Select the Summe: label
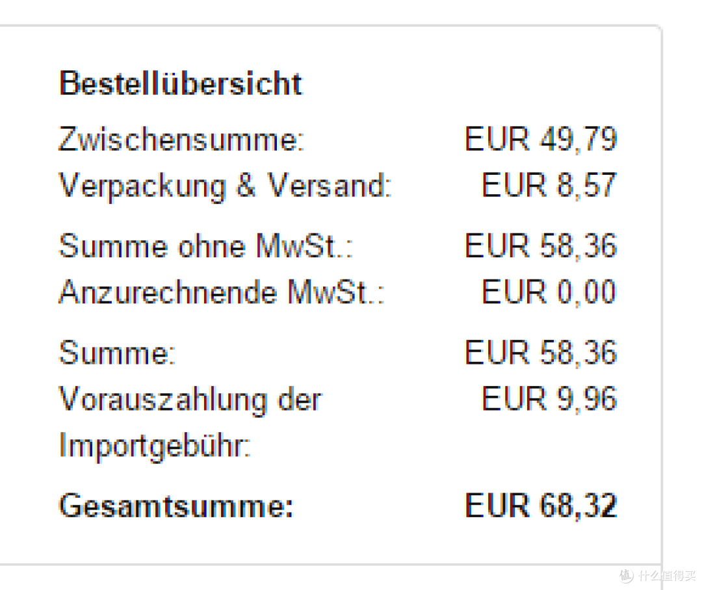The image size is (702, 590). pyautogui.click(x=117, y=353)
